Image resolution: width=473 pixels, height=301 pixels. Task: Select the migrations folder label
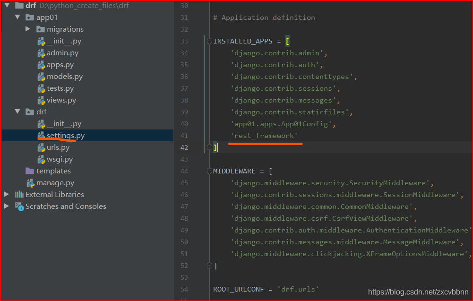pyautogui.click(x=65, y=29)
